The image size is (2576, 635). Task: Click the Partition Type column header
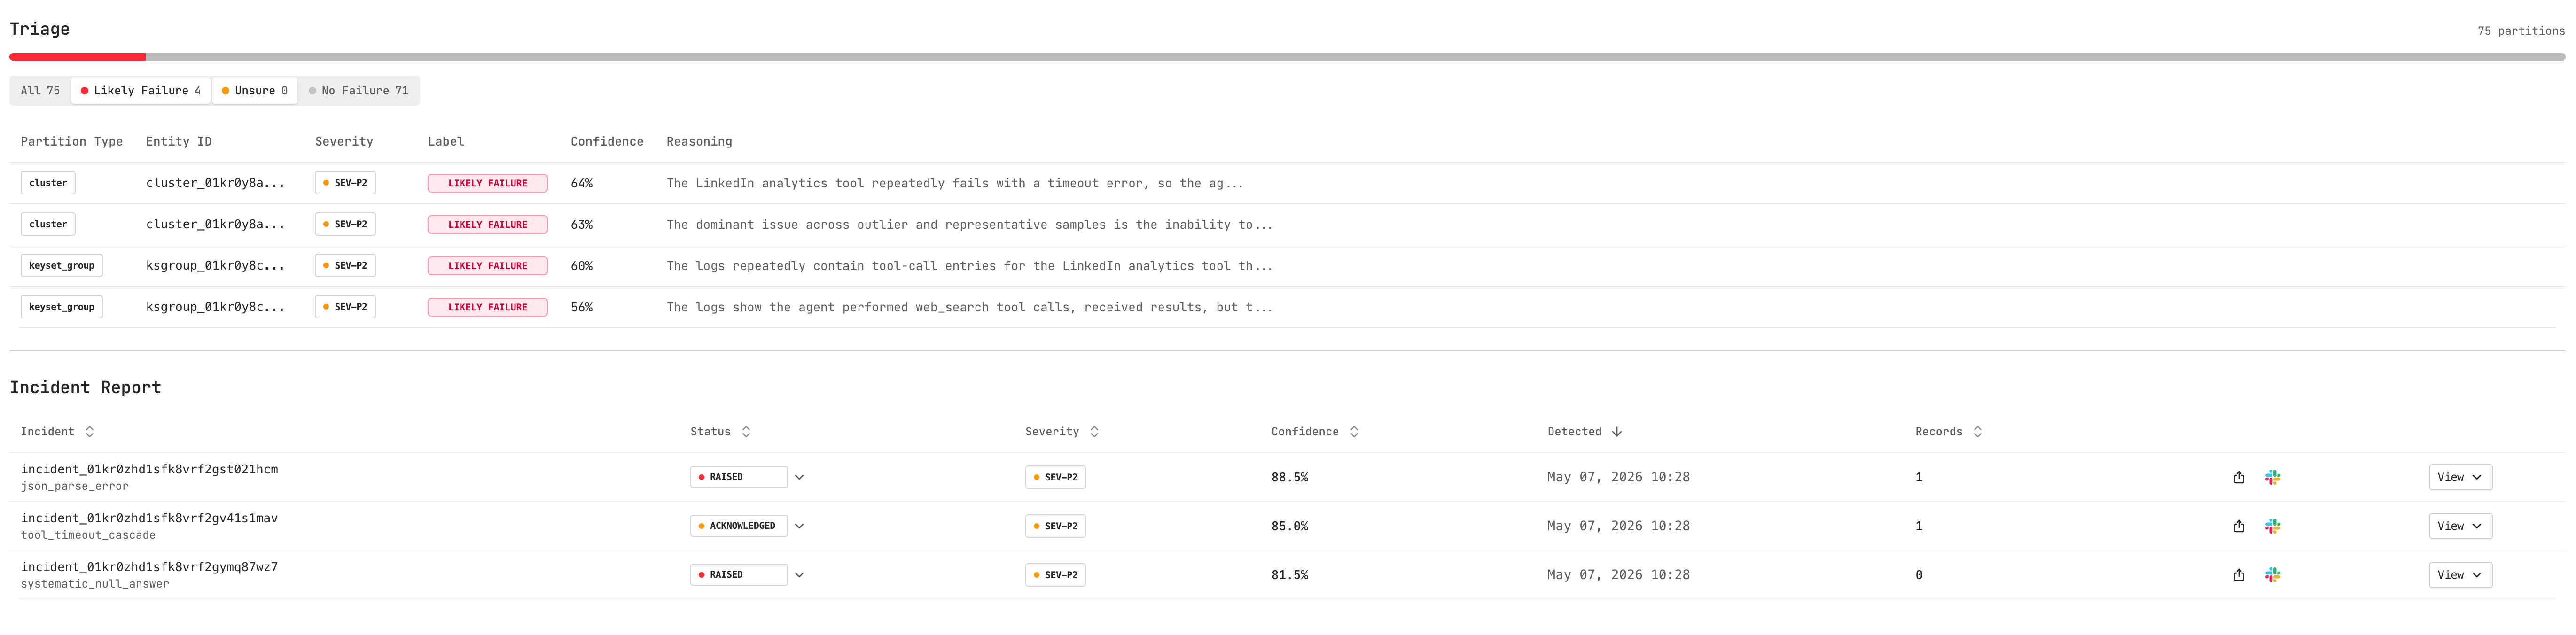(72, 142)
